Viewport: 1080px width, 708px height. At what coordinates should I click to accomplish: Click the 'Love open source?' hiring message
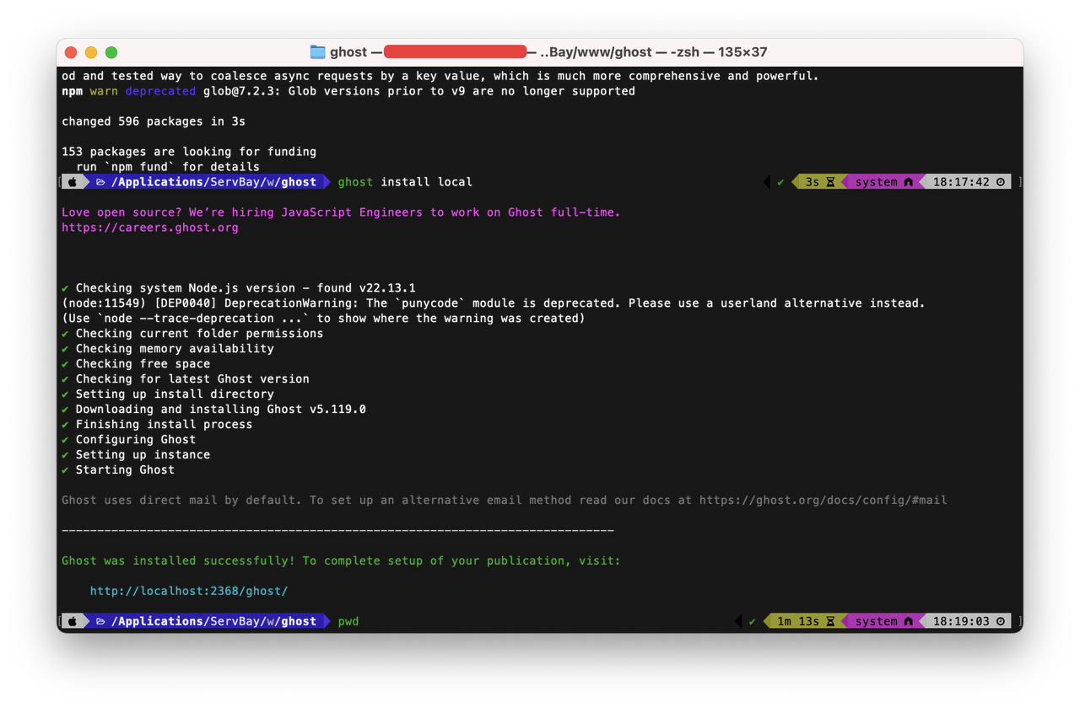(x=341, y=212)
